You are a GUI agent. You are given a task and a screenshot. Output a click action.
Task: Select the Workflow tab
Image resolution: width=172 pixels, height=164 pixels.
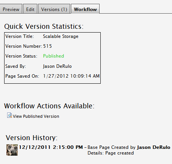tap(85, 9)
